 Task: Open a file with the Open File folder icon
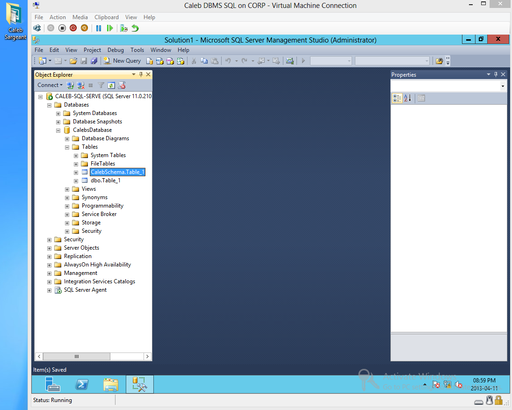click(73, 61)
